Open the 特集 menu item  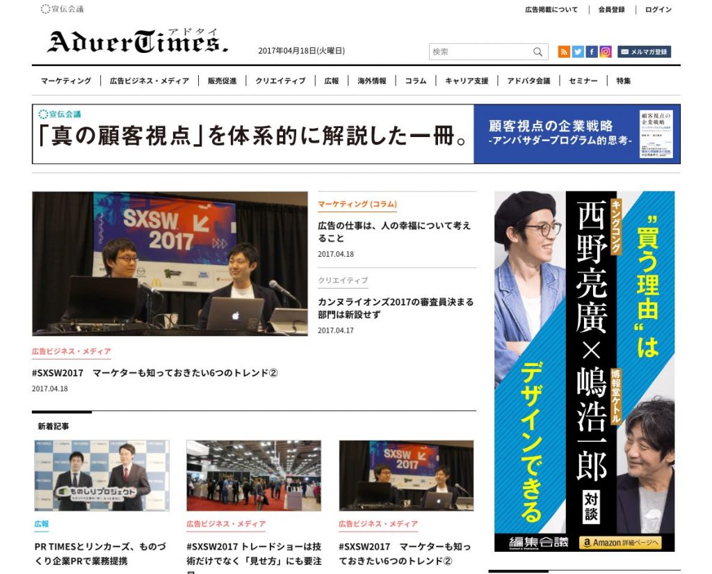coord(624,81)
